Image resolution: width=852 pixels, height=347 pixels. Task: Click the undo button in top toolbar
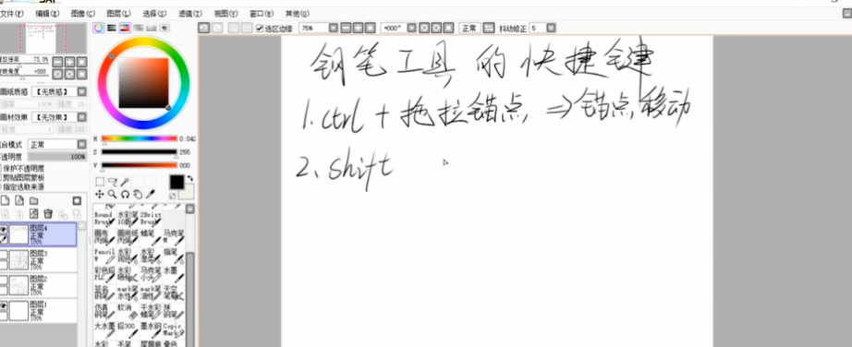click(x=204, y=28)
